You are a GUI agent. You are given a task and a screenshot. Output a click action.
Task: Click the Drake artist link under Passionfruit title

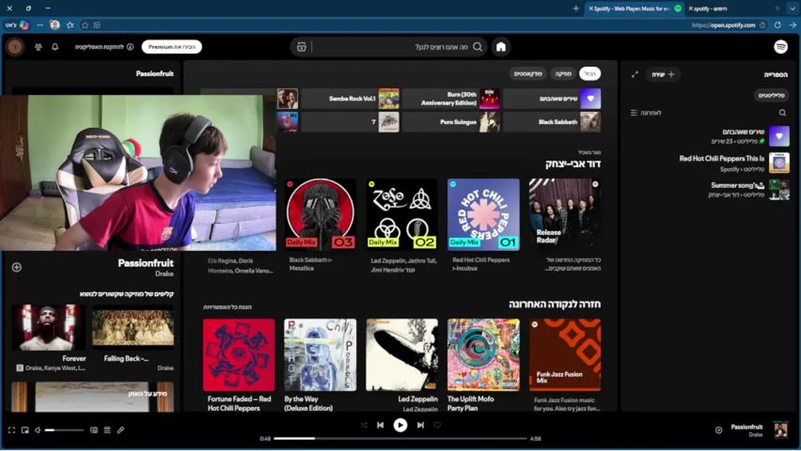(x=164, y=274)
